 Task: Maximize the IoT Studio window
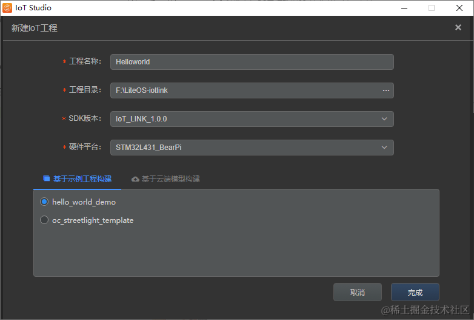point(432,8)
